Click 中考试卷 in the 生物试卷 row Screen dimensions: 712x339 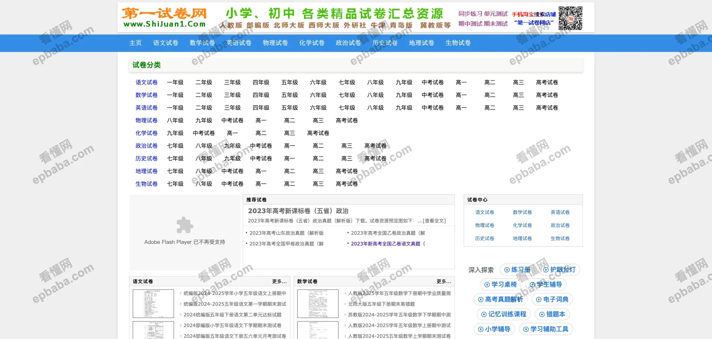[x=232, y=184]
